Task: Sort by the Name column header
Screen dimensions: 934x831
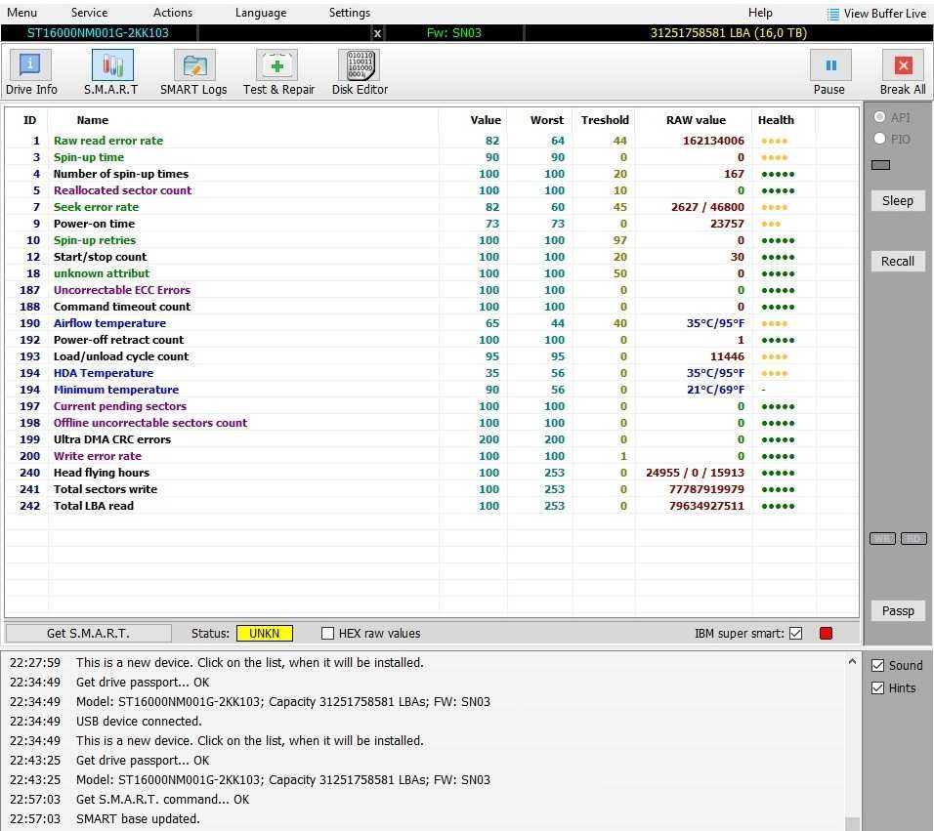Action: pyautogui.click(x=93, y=120)
